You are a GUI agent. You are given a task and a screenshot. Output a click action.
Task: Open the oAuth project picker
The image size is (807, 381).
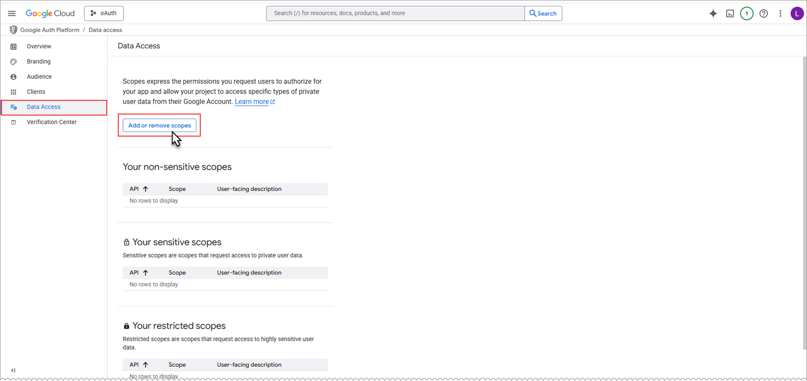104,13
